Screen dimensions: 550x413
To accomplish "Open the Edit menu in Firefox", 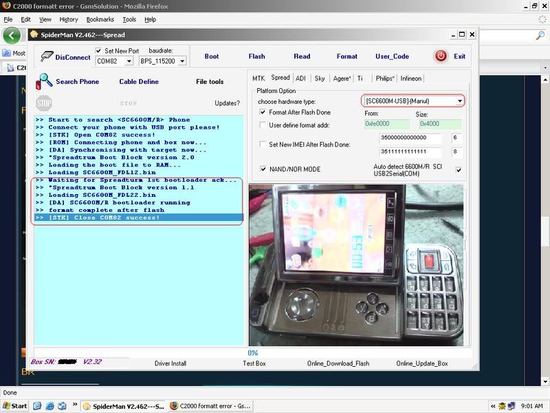I will pos(25,19).
